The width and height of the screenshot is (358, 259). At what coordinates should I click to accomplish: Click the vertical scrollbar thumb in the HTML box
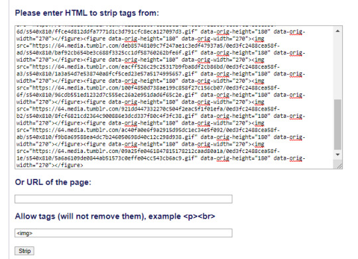337,125
